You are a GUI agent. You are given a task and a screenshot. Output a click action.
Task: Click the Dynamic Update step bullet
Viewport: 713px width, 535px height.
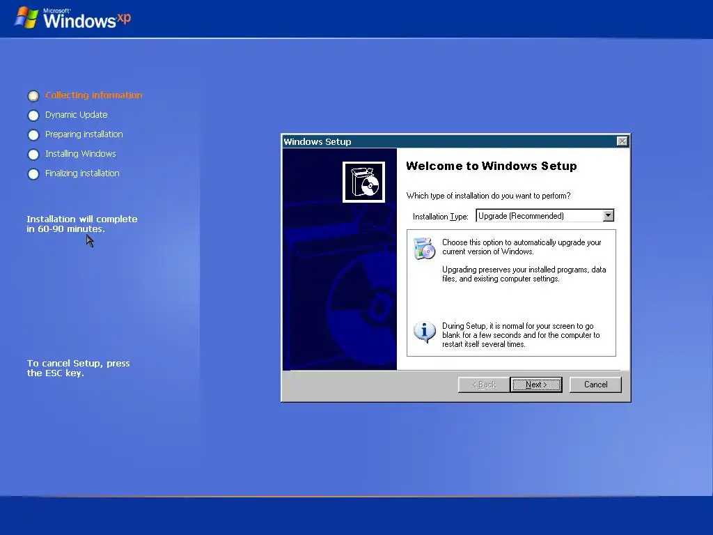tap(33, 115)
